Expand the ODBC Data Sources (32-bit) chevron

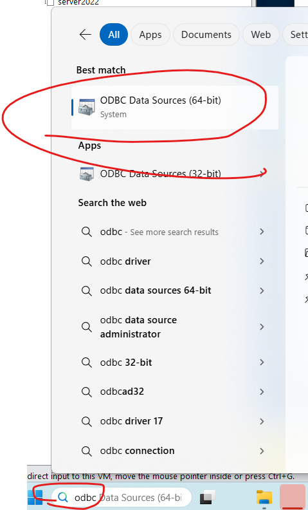[x=262, y=174]
